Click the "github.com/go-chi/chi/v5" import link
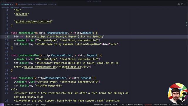The image size is (188, 106). tap(33, 21)
